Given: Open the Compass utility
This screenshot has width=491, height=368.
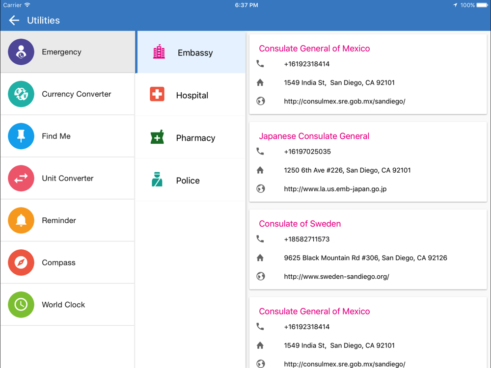Looking at the screenshot, I should tap(68, 262).
